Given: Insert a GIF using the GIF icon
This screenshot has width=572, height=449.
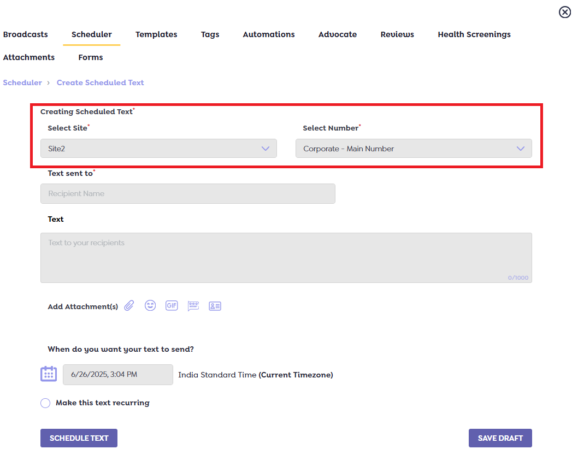Looking at the screenshot, I should (x=172, y=306).
